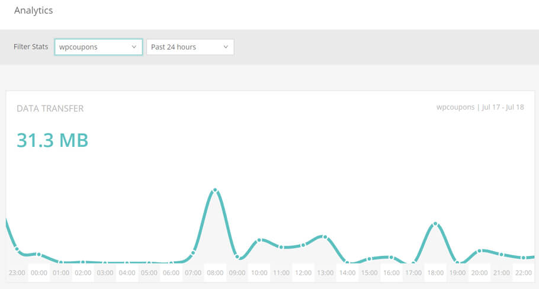Click the DATA TRANSFER card title

click(x=50, y=108)
